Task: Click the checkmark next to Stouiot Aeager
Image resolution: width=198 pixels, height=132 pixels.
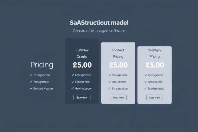Action: (x=31, y=88)
